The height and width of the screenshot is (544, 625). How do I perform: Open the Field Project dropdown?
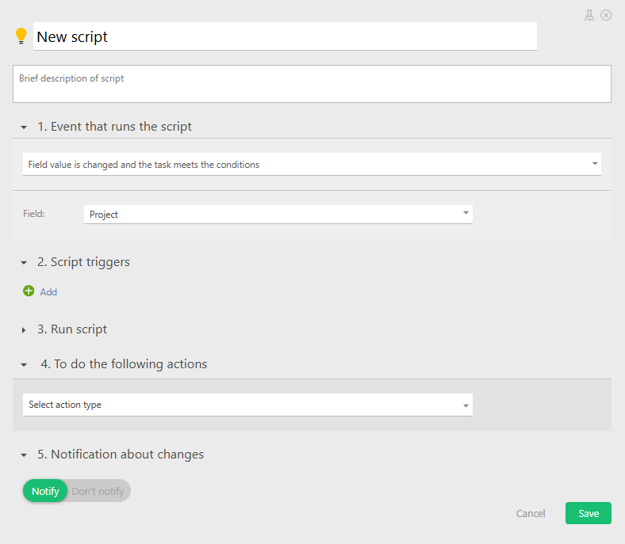pos(278,214)
